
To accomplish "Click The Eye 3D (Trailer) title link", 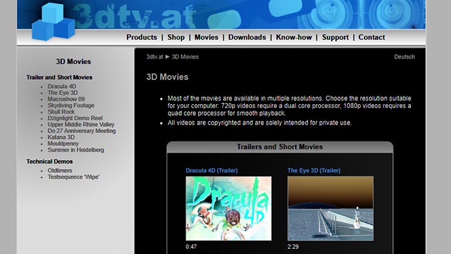I will 314,170.
